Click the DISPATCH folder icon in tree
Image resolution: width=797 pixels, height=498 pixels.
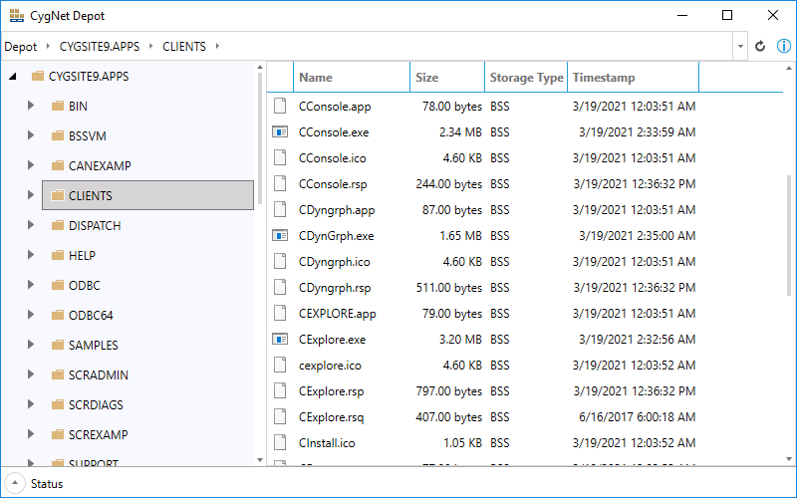click(x=58, y=226)
